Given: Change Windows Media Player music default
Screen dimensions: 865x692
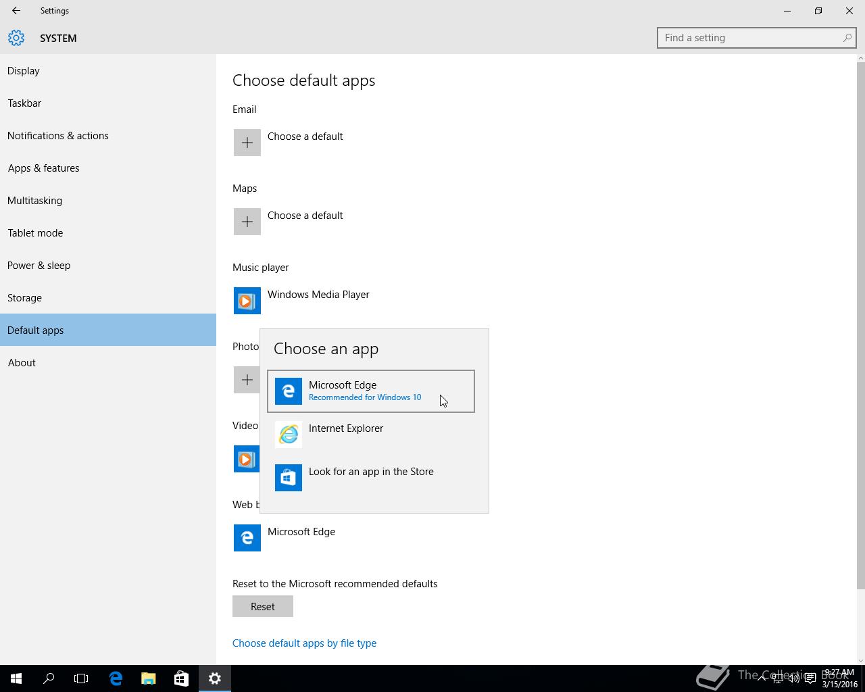Looking at the screenshot, I should 318,295.
